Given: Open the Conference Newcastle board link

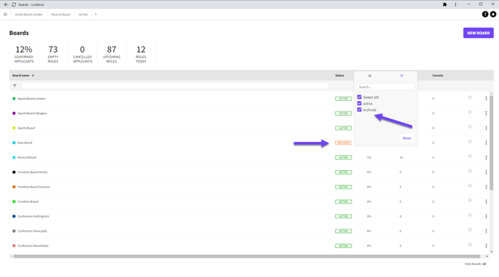Looking at the screenshot, I should (x=32, y=231).
